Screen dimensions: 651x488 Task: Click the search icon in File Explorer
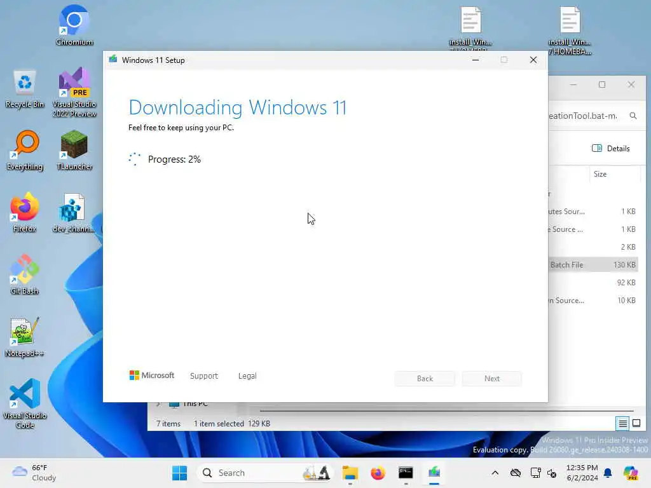pos(633,116)
